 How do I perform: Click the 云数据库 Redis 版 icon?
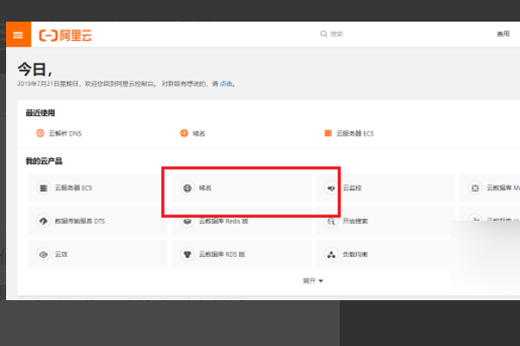coord(187,221)
